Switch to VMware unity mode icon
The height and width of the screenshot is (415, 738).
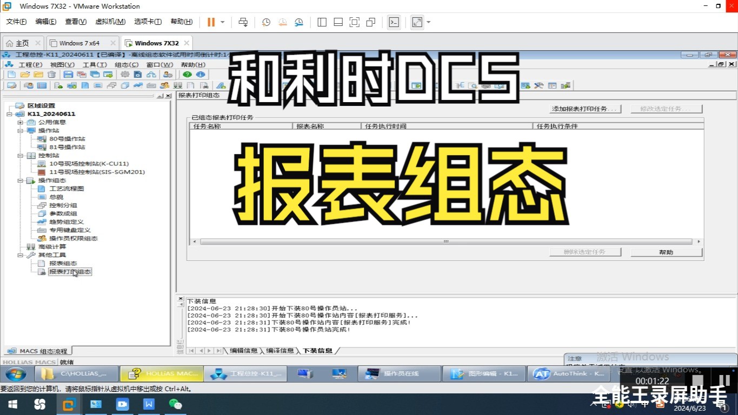click(x=370, y=22)
